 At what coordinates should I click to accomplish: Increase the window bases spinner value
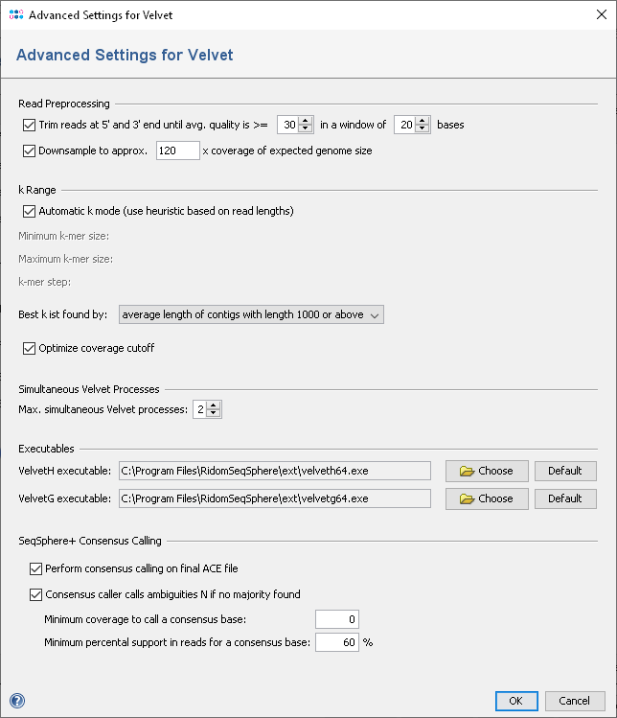point(423,120)
